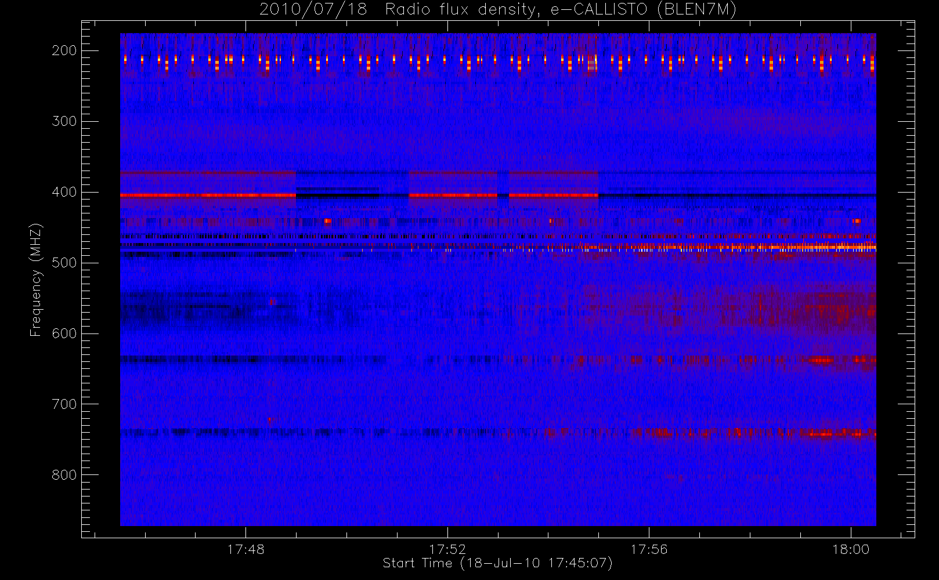Viewport: 939px width, 580px height.
Task: Click the plot title '2010/07/18 Radio flux density, e-CALLISTO (BLEN7M)'
Action: pyautogui.click(x=498, y=10)
